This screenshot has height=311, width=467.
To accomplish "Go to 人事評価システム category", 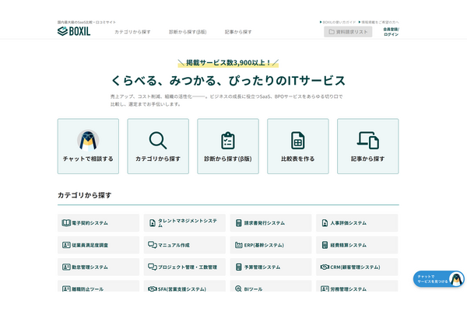I will pyautogui.click(x=356, y=223).
